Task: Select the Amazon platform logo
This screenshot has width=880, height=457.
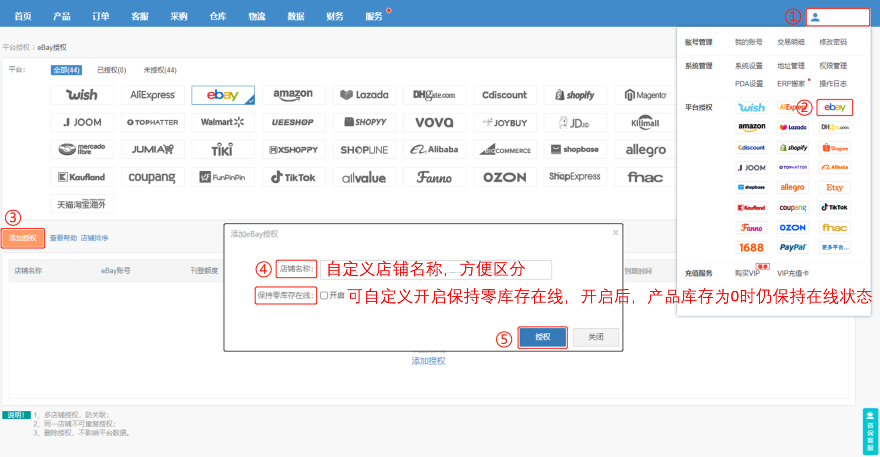Action: tap(294, 95)
